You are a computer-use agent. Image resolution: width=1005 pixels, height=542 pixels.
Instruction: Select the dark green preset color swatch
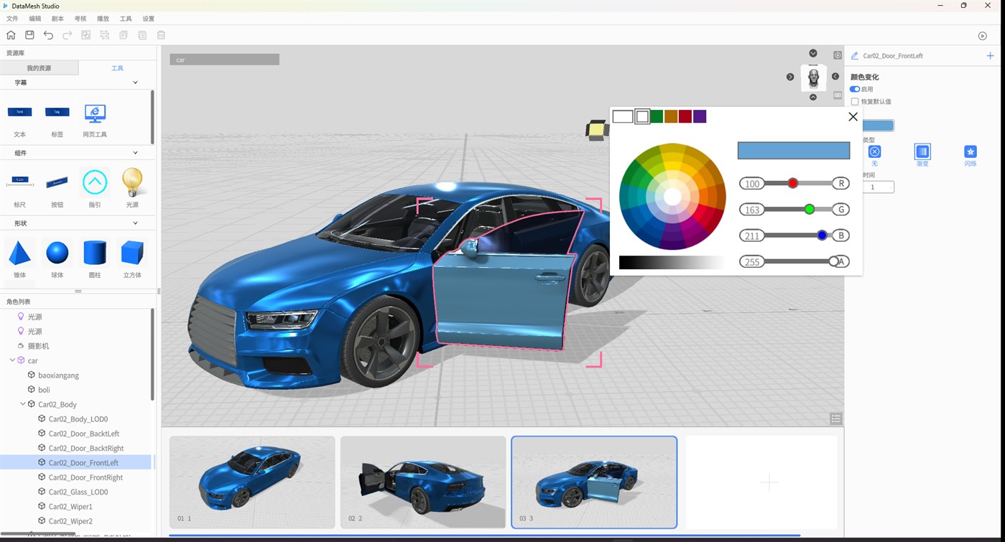pyautogui.click(x=656, y=116)
